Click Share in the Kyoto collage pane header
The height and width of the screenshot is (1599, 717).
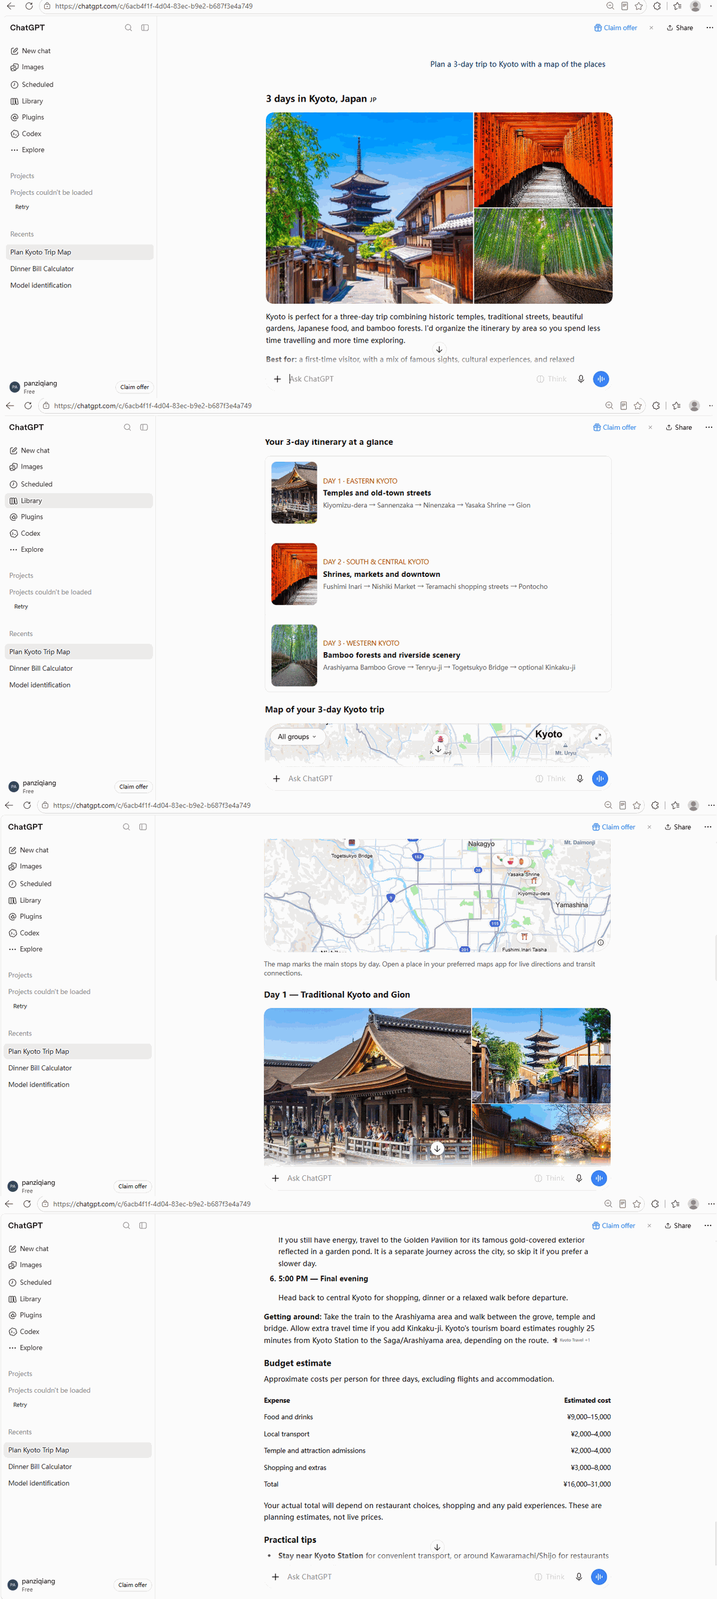point(680,28)
